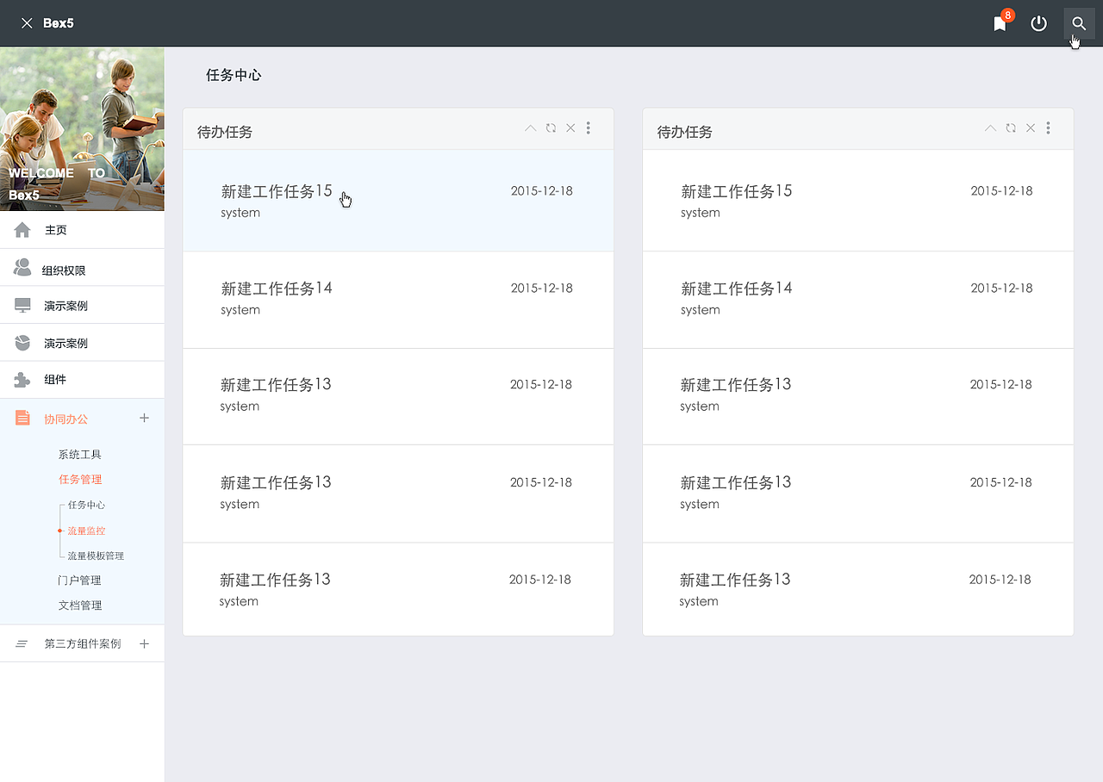
Task: Select 系统工具 in the sidebar submenu
Action: tap(80, 454)
